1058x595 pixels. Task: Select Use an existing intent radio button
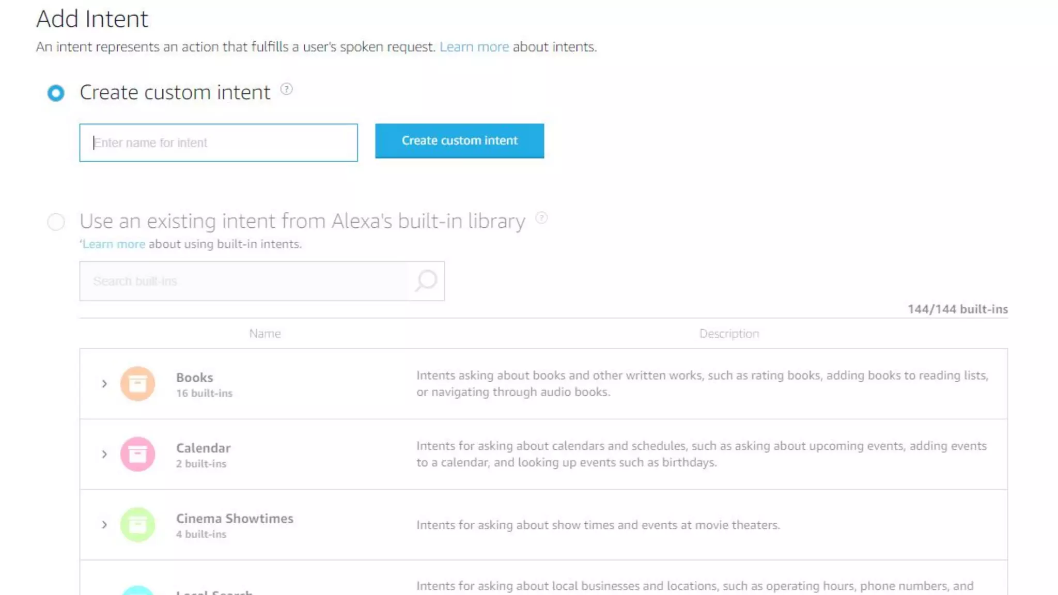click(x=56, y=222)
